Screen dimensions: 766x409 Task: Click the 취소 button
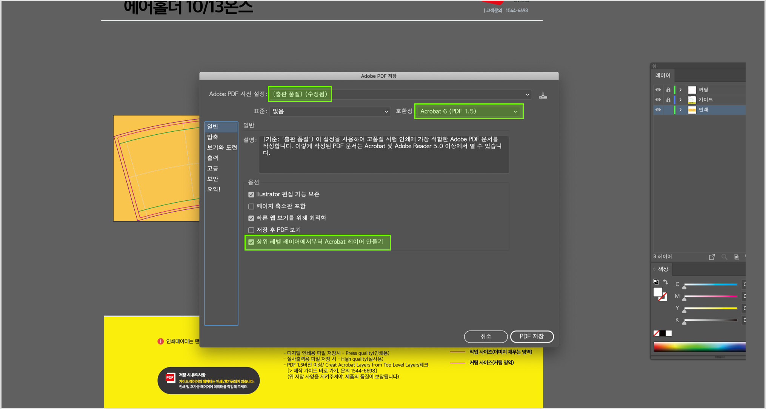coord(486,336)
